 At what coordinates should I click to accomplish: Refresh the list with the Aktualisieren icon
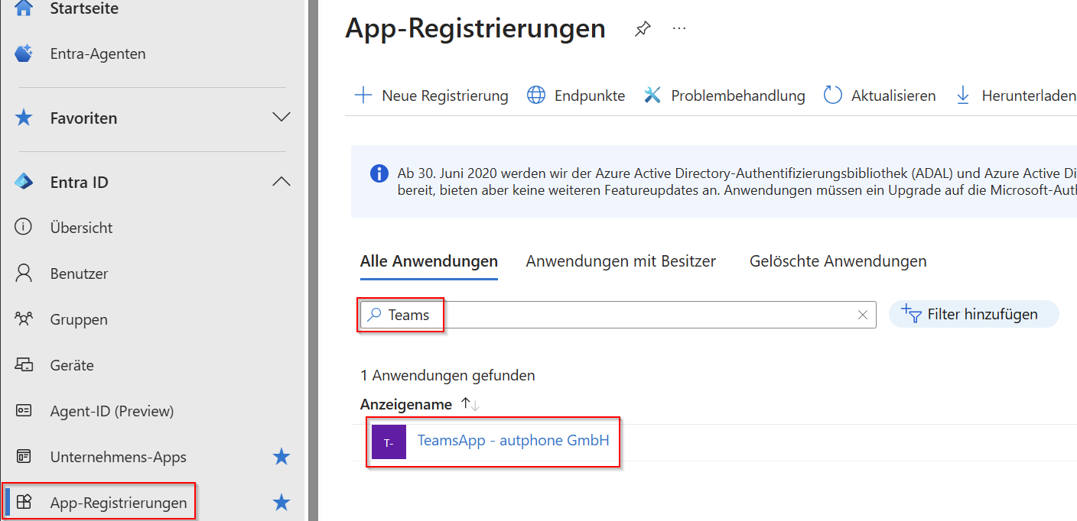pos(832,95)
